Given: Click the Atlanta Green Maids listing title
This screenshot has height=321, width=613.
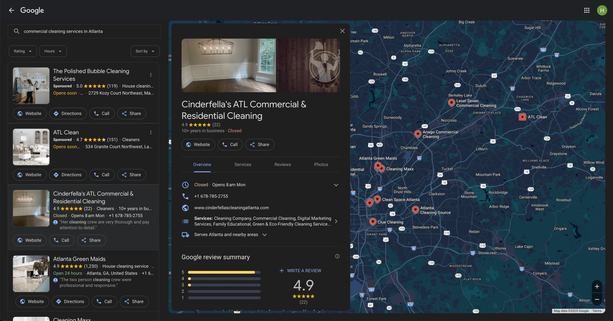Looking at the screenshot, I should click(79, 259).
